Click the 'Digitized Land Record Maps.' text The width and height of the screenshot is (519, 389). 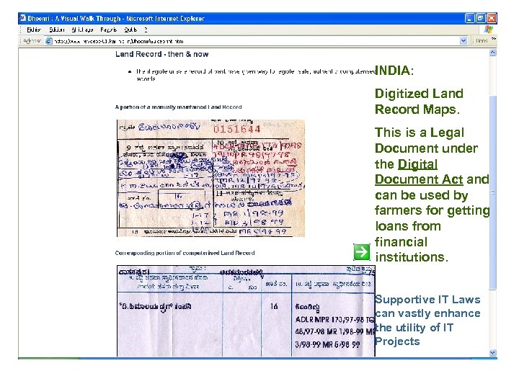[x=419, y=102]
